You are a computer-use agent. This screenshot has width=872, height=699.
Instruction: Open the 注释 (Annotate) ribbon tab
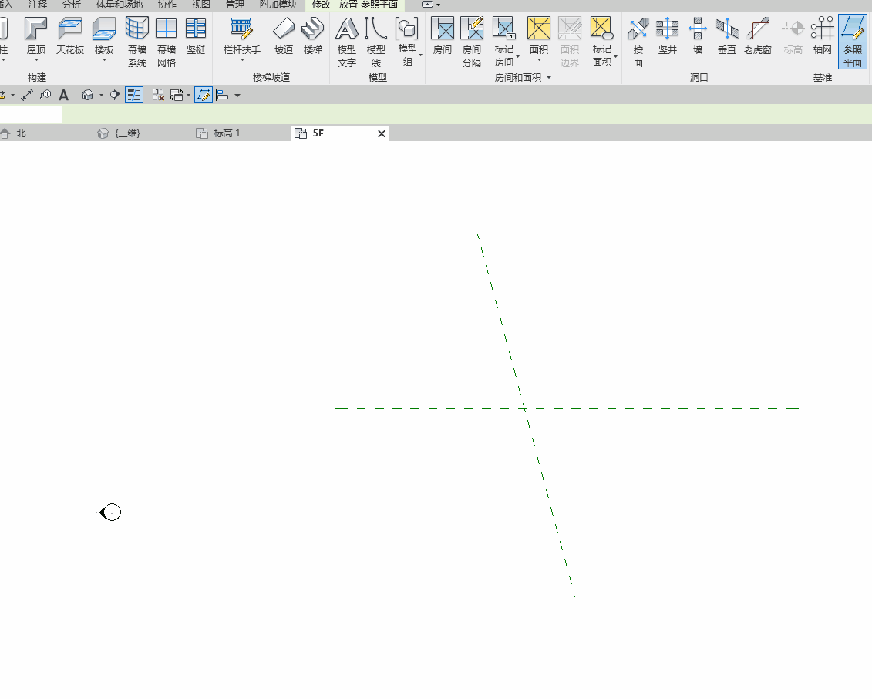(38, 5)
